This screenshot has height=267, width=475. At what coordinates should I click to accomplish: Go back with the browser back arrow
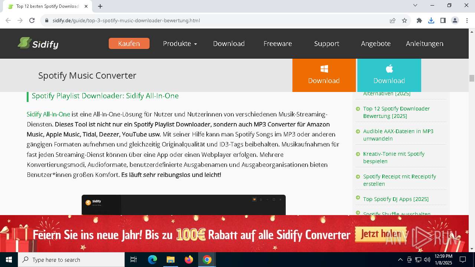[x=8, y=20]
